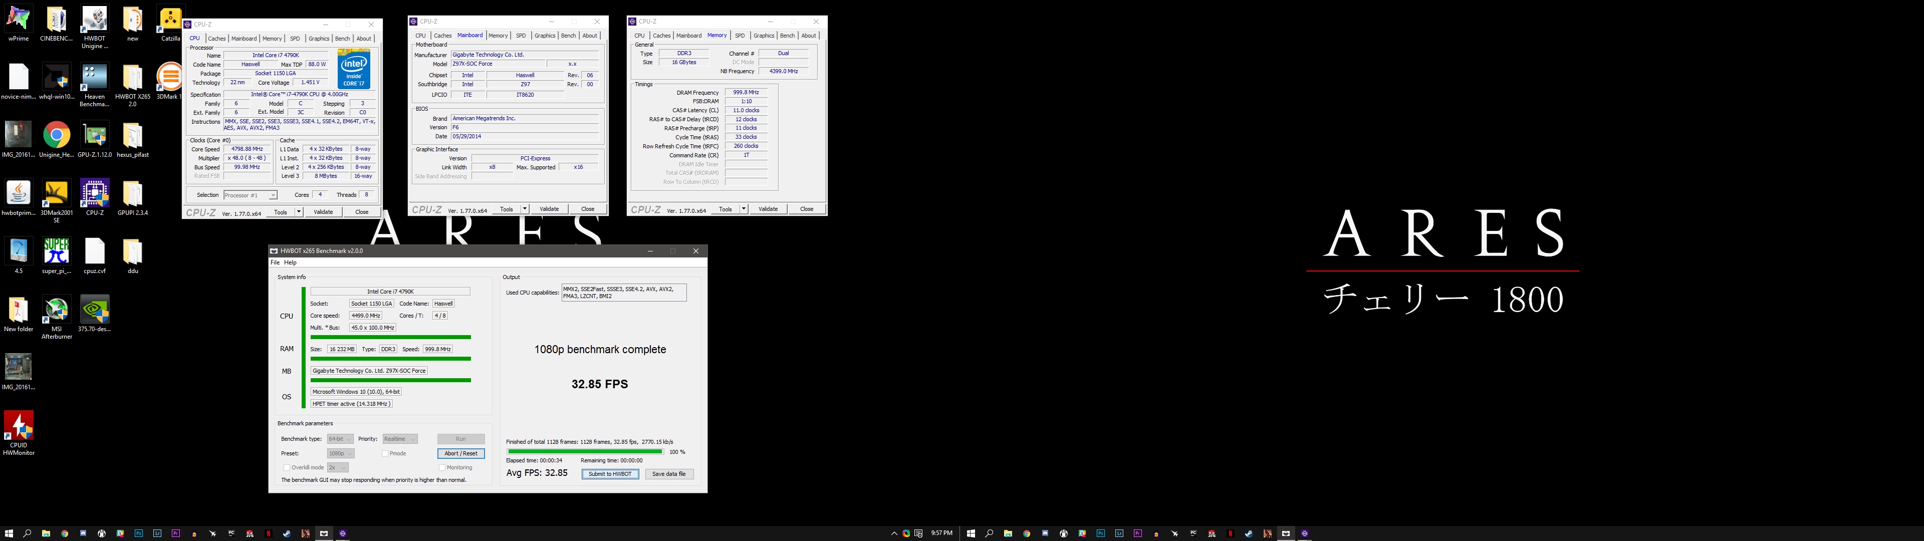Switch to Graphics tab in CPU-Z Memory window

coord(763,35)
